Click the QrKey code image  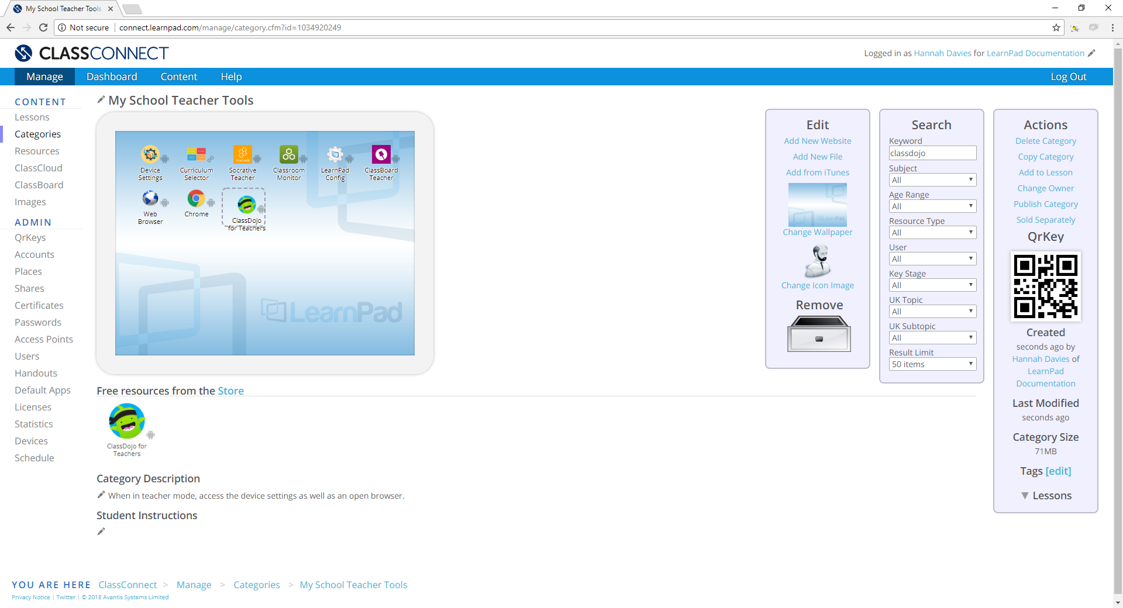[x=1046, y=286]
